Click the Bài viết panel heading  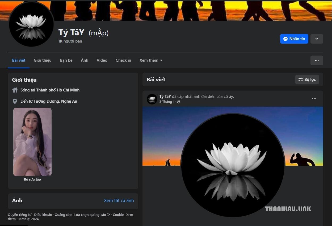(x=156, y=79)
